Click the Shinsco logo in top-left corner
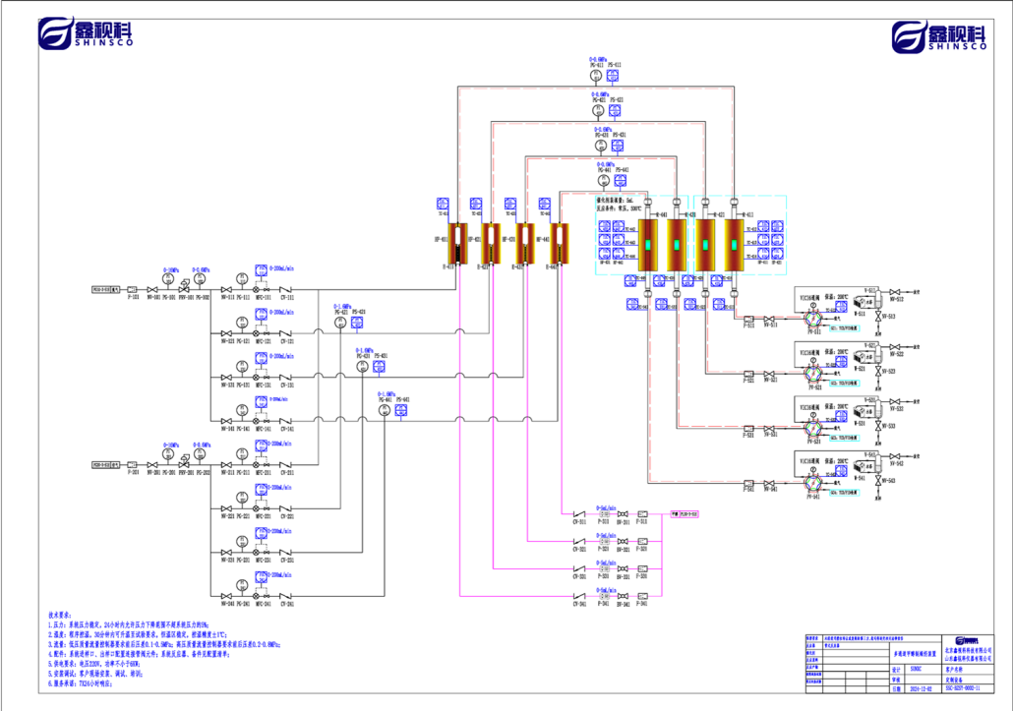 (x=85, y=34)
